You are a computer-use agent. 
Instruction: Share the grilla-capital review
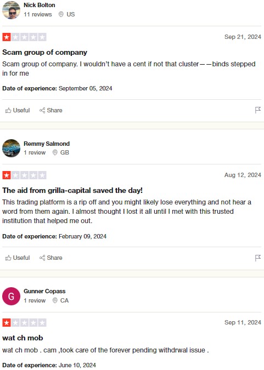click(x=51, y=258)
